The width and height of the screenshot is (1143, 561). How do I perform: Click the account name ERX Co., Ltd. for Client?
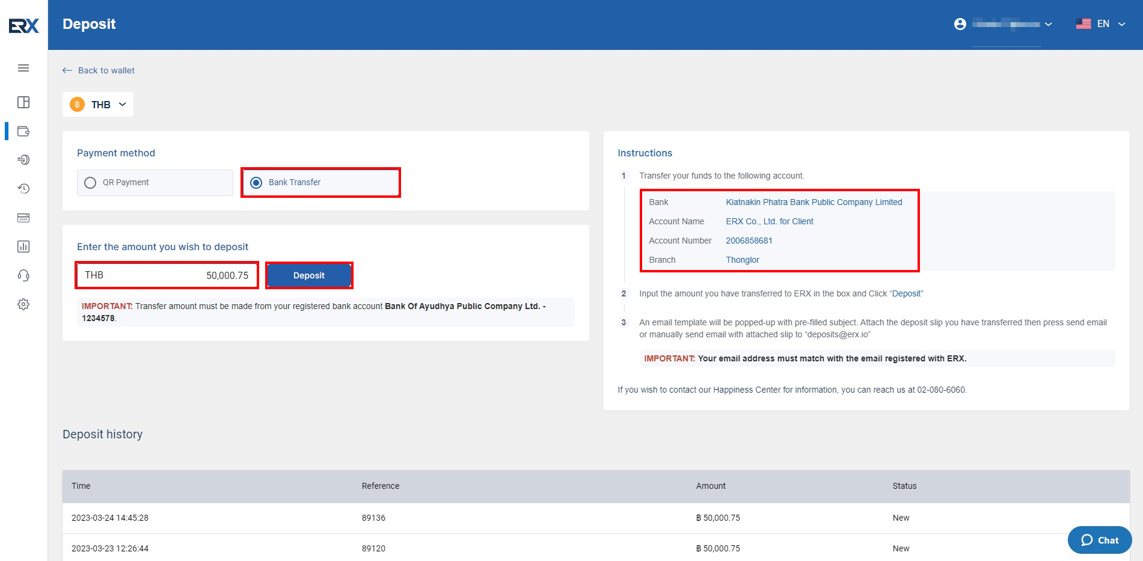click(x=770, y=221)
